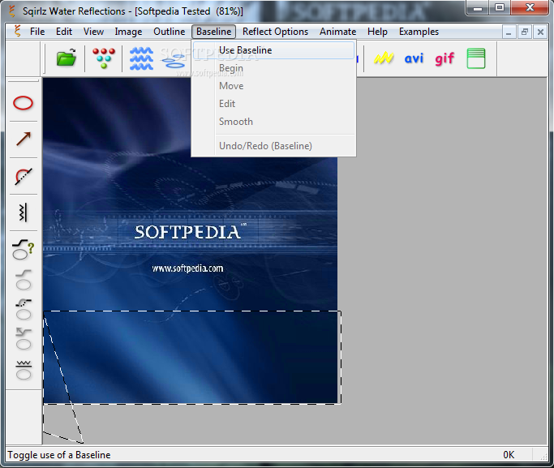Open the Animate menu
Viewport: 554px width, 468px height.
[x=337, y=32]
